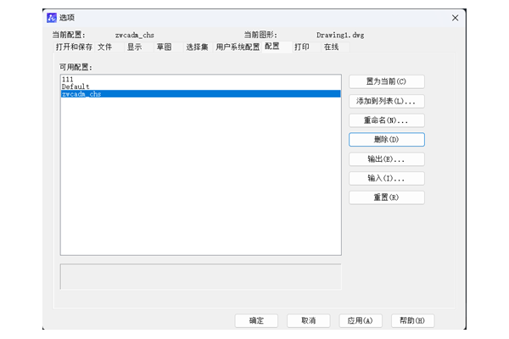Click the ZWCAD icon in title bar

[52, 18]
